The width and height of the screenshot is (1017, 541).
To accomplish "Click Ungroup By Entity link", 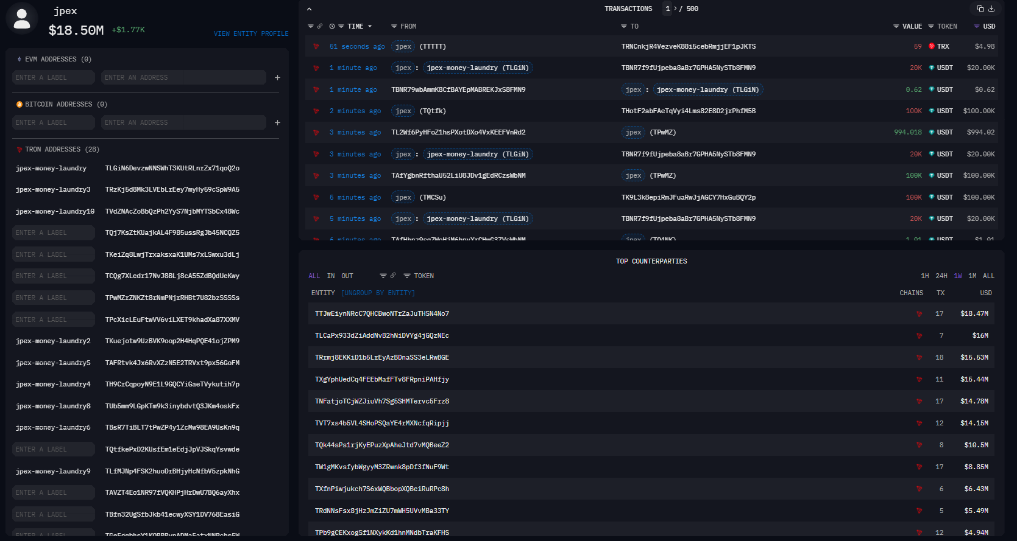I will tap(378, 293).
